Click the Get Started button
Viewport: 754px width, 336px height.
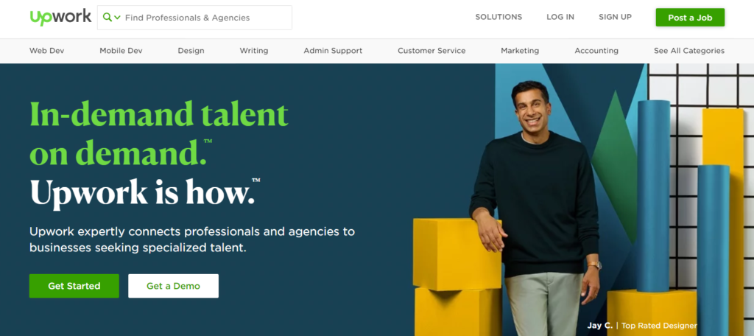coord(74,286)
